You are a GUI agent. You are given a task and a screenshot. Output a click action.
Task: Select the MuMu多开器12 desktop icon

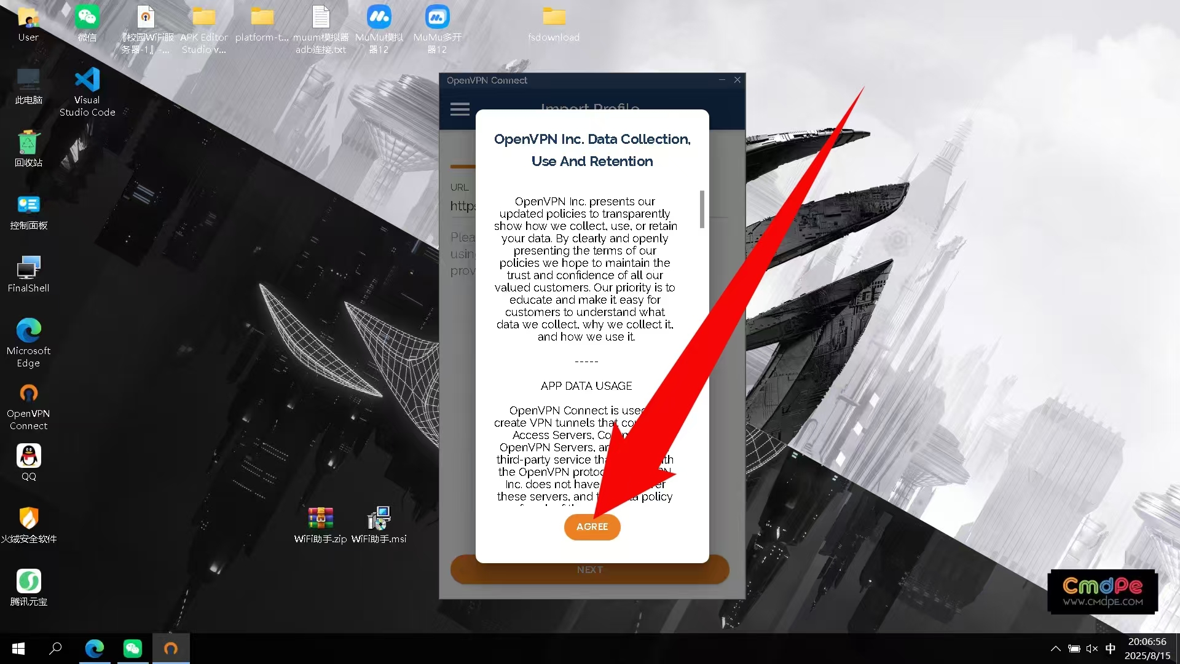(x=437, y=30)
